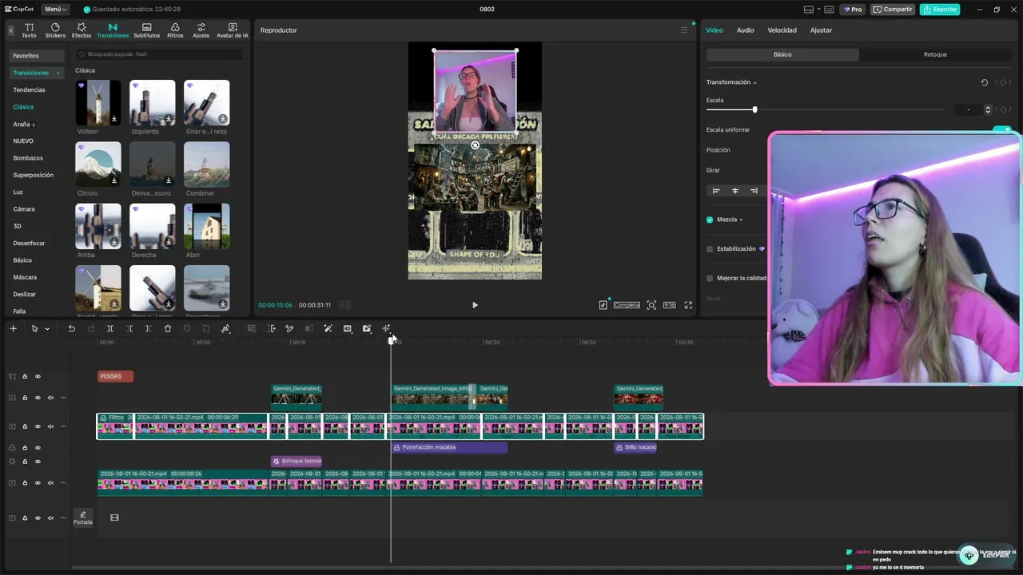Uncheck the Mezcla checkbox
The width and height of the screenshot is (1023, 575).
[710, 220]
